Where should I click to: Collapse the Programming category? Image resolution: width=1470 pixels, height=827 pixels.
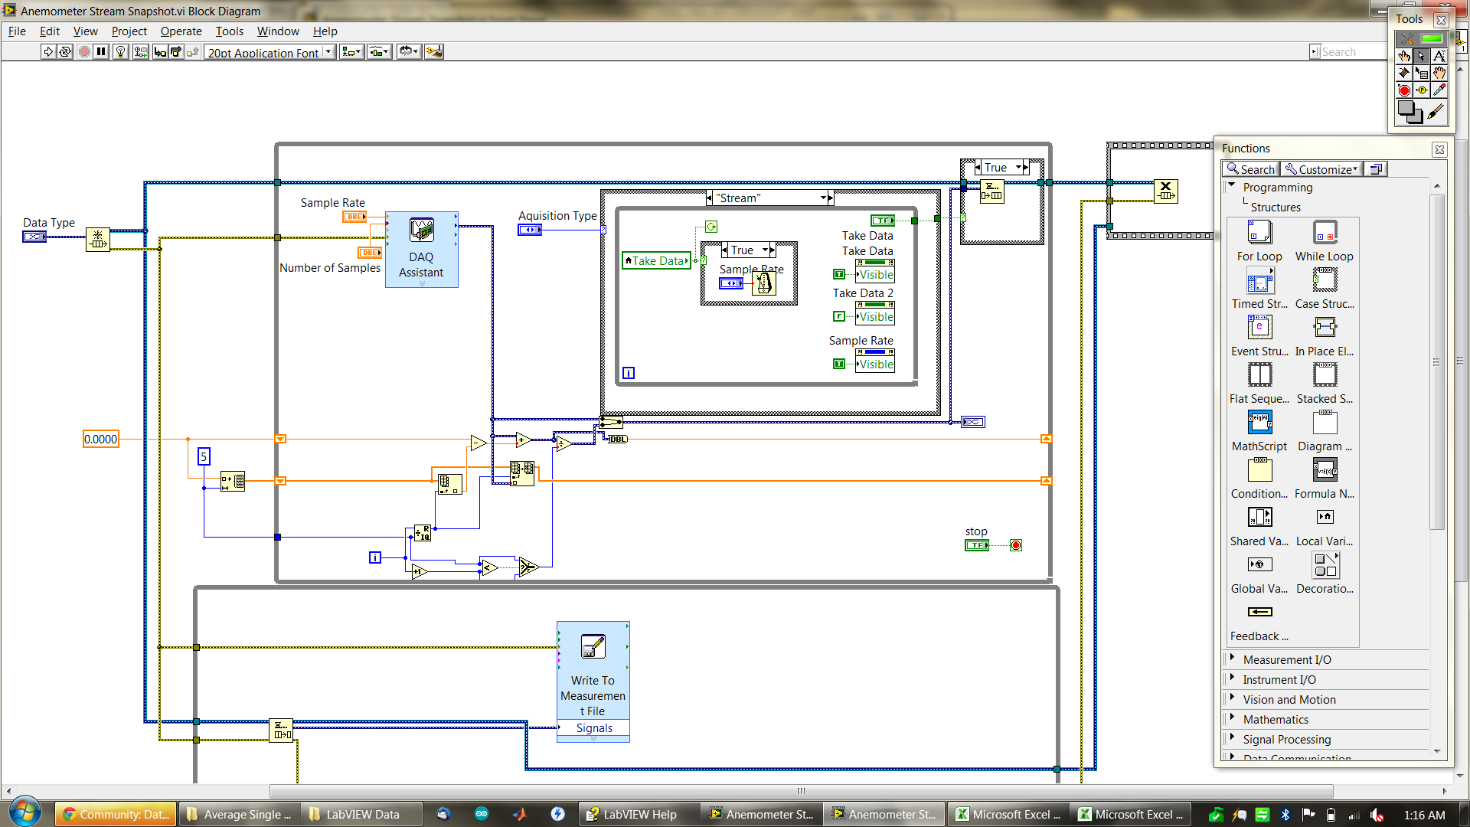click(1232, 186)
